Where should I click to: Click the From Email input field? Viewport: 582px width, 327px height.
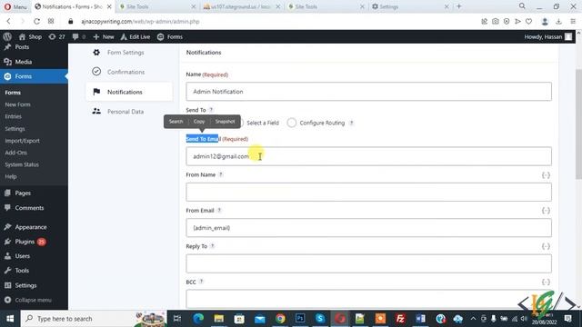[x=368, y=228]
